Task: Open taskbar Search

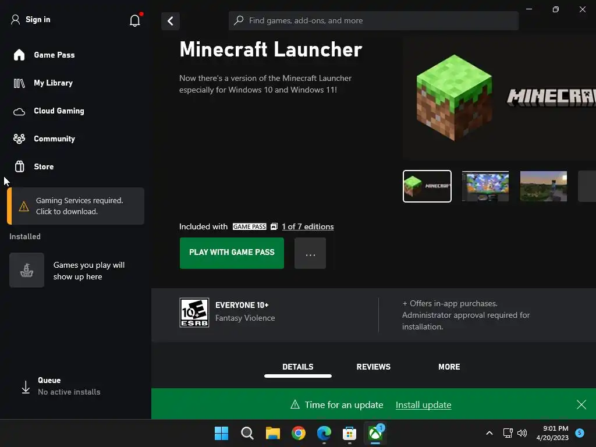Action: click(x=247, y=433)
